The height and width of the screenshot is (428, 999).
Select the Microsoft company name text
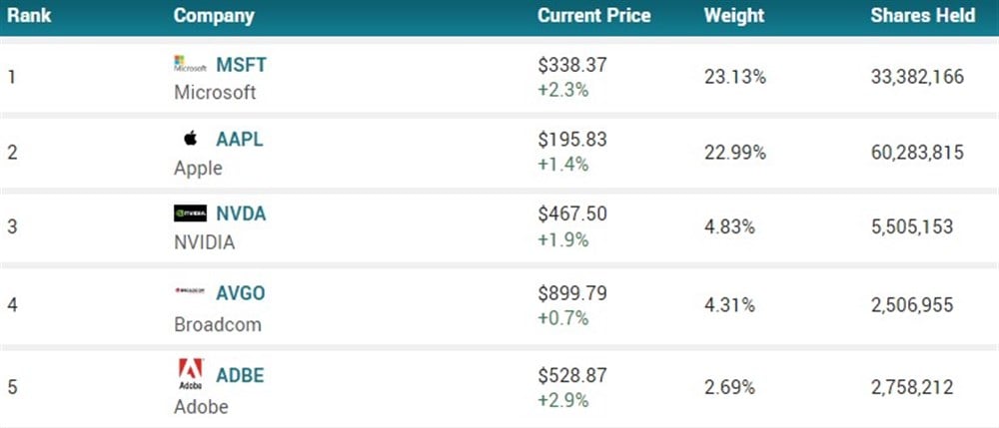pos(215,92)
